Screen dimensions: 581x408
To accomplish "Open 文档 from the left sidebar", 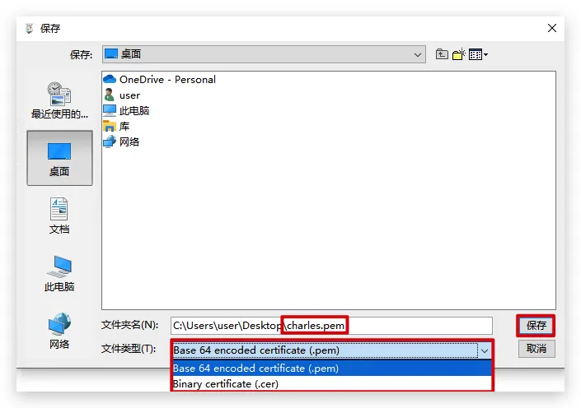I will (59, 216).
